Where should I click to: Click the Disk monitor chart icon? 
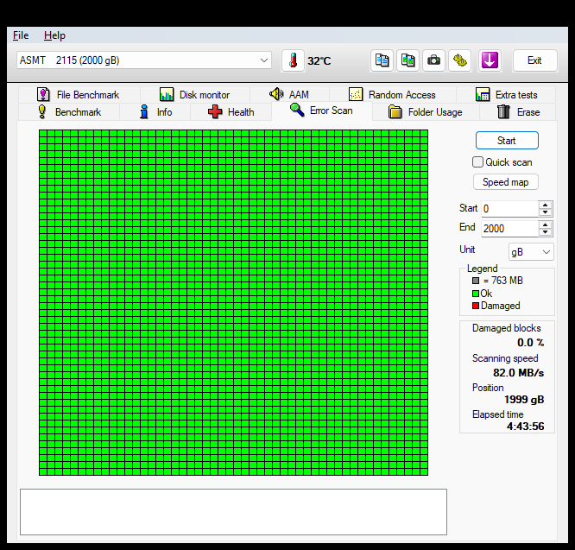(167, 95)
